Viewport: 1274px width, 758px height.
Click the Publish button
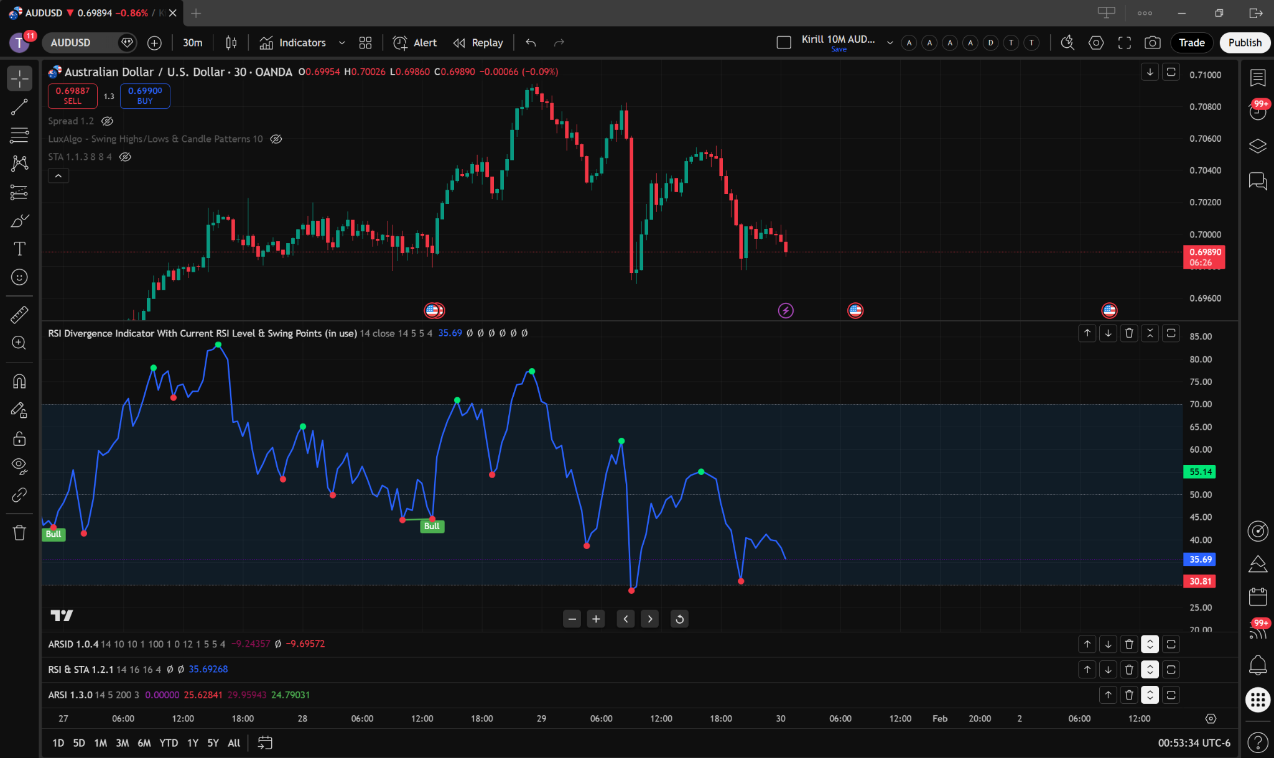pyautogui.click(x=1245, y=42)
